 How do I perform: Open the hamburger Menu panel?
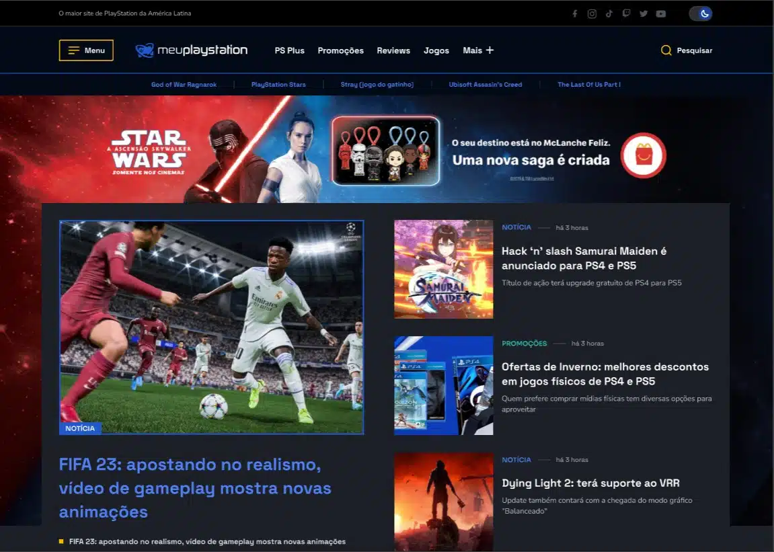pos(86,50)
